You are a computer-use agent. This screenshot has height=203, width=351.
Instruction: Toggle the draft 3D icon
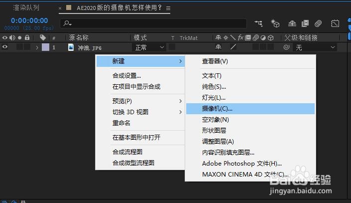coord(275,23)
